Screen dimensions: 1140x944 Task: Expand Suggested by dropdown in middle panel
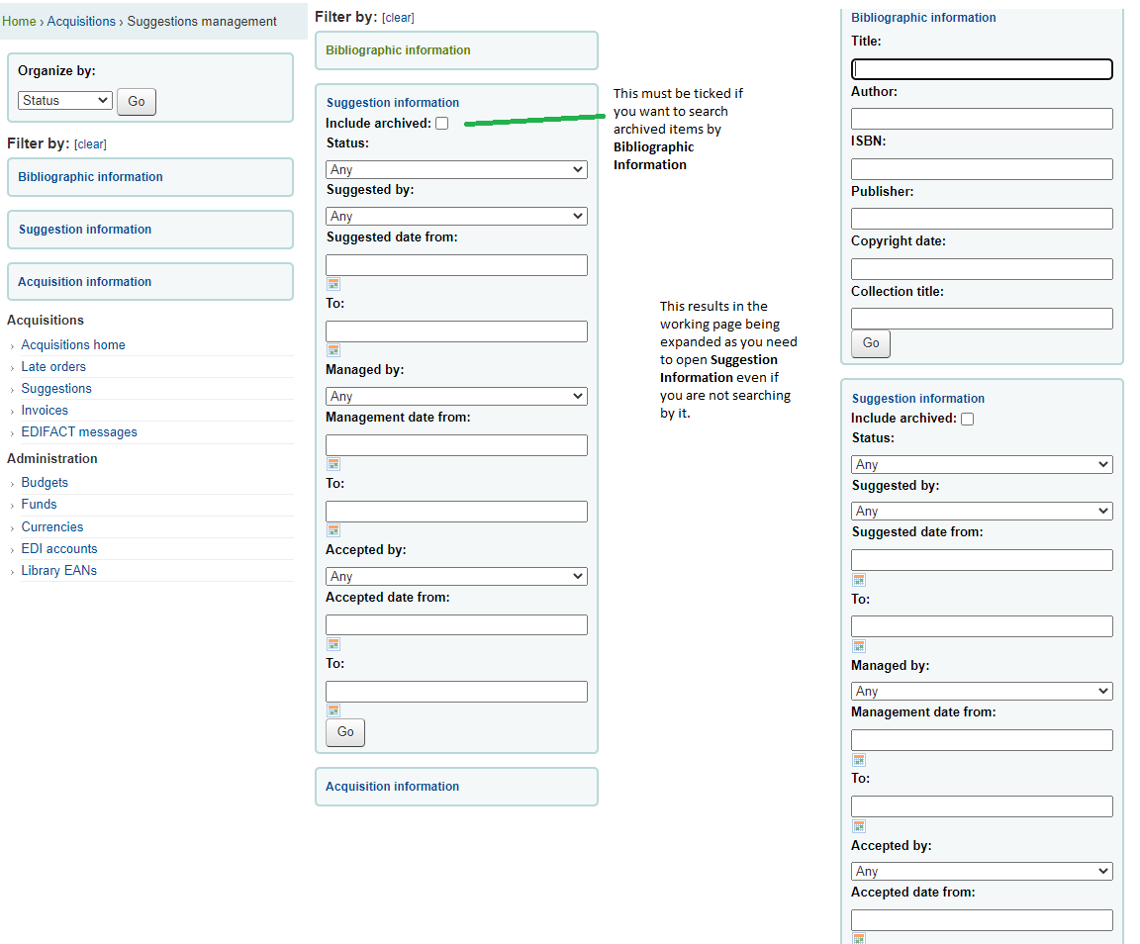[456, 217]
